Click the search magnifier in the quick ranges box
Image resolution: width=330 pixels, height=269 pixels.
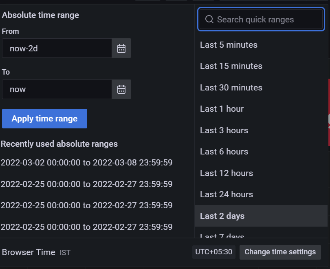(209, 19)
